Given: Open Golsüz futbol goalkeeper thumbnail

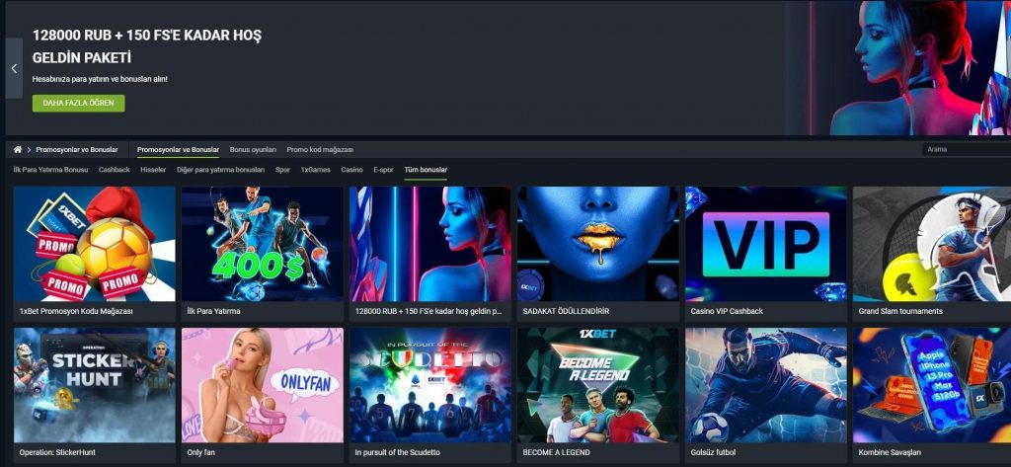Looking at the screenshot, I should coord(766,385).
